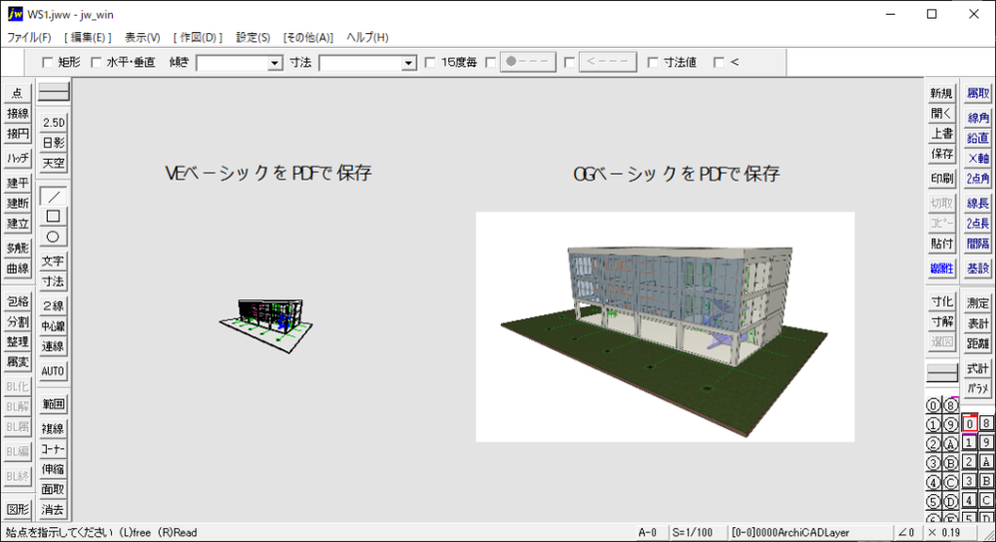Image resolution: width=996 pixels, height=542 pixels.
Task: Open the 表示(V) menu
Action: coord(143,38)
